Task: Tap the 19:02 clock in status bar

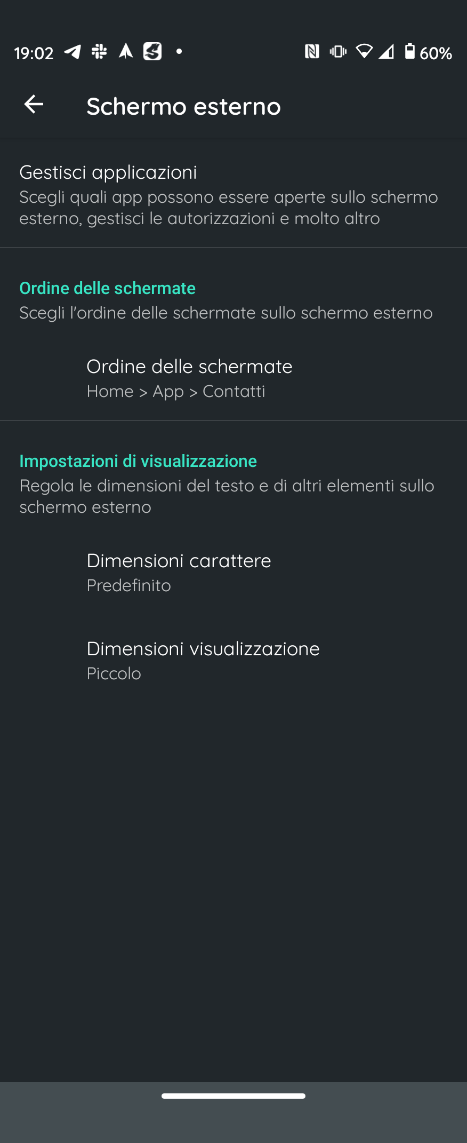Action: (x=34, y=53)
